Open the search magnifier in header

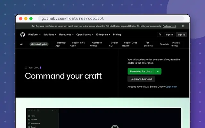tap(160, 35)
